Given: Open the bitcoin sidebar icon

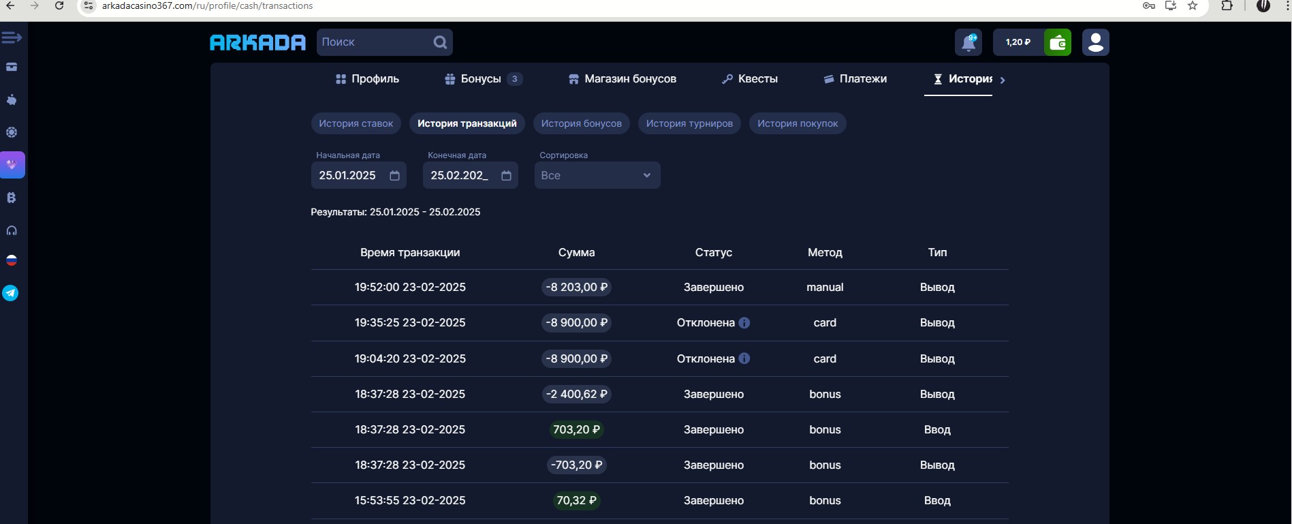Looking at the screenshot, I should pyautogui.click(x=12, y=198).
